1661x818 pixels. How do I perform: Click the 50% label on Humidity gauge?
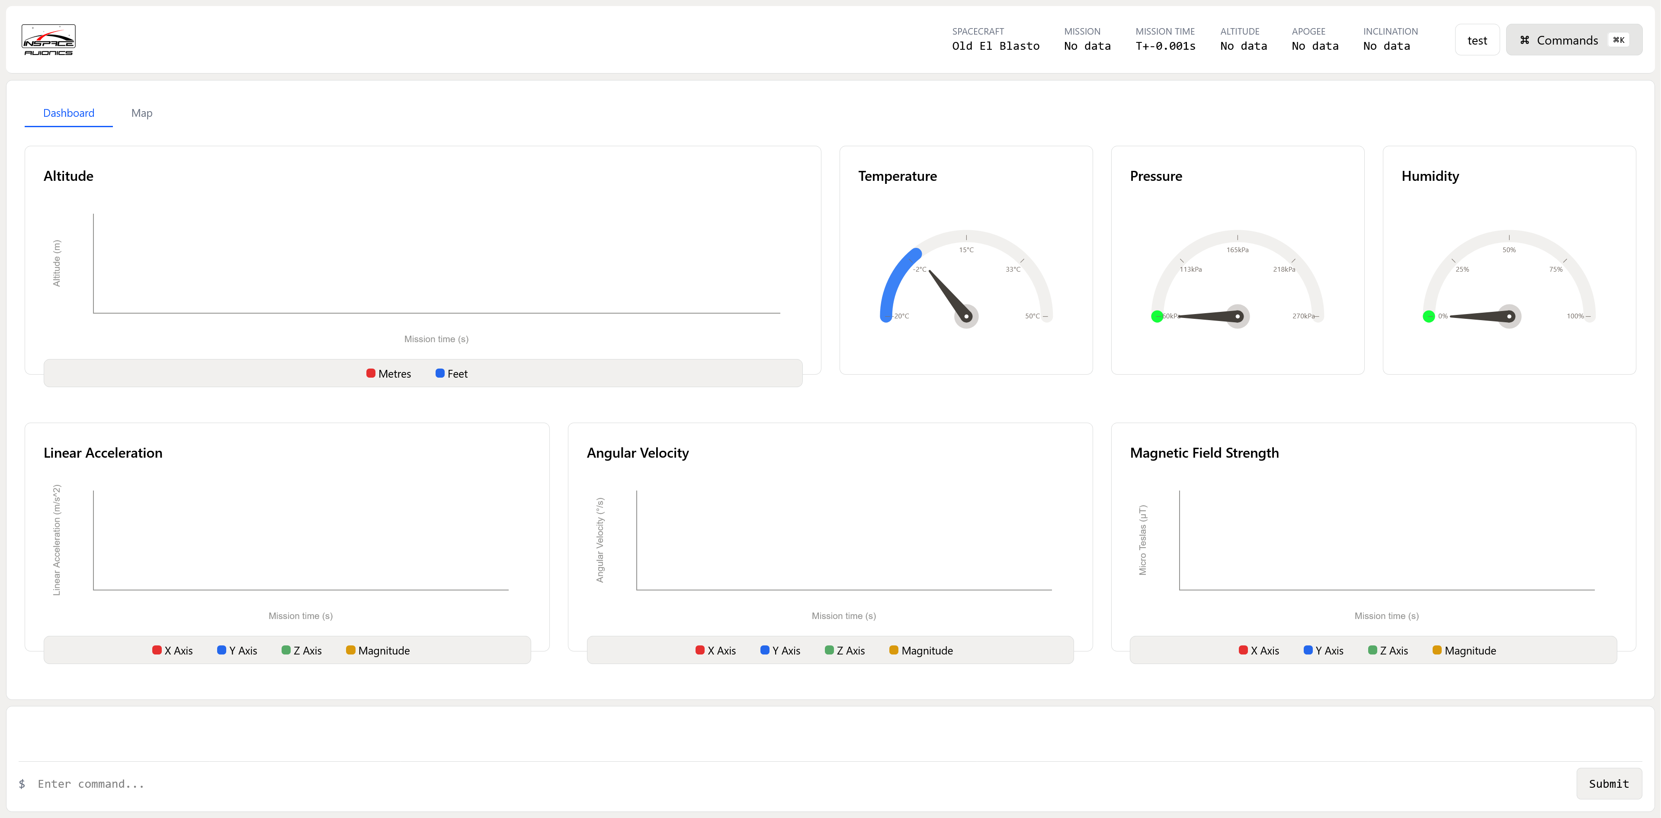tap(1509, 250)
